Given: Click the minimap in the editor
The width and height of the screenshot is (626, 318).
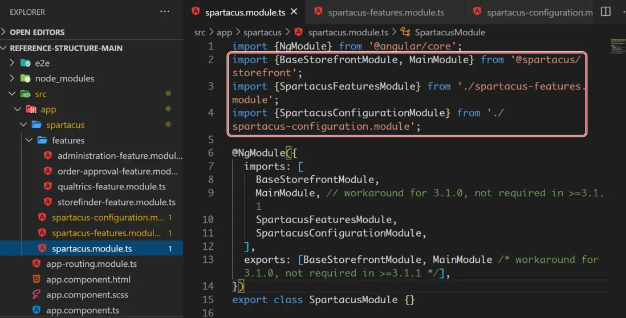Looking at the screenshot, I should [x=618, y=46].
